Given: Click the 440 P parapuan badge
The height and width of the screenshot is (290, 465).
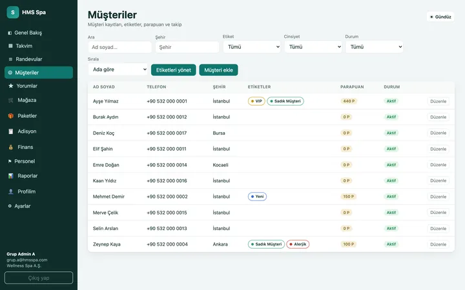Looking at the screenshot, I should tap(349, 101).
